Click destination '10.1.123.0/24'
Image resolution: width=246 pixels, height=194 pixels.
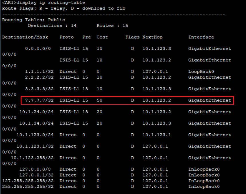pyautogui.click(x=35, y=135)
